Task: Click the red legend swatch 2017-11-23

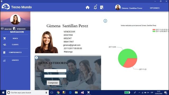Action: pyautogui.click(x=154, y=30)
